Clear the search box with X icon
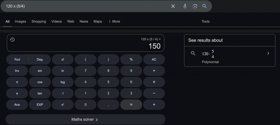This screenshot has width=280, height=125. pyautogui.click(x=173, y=6)
